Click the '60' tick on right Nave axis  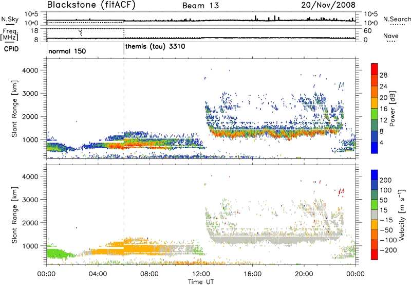[x=367, y=31]
